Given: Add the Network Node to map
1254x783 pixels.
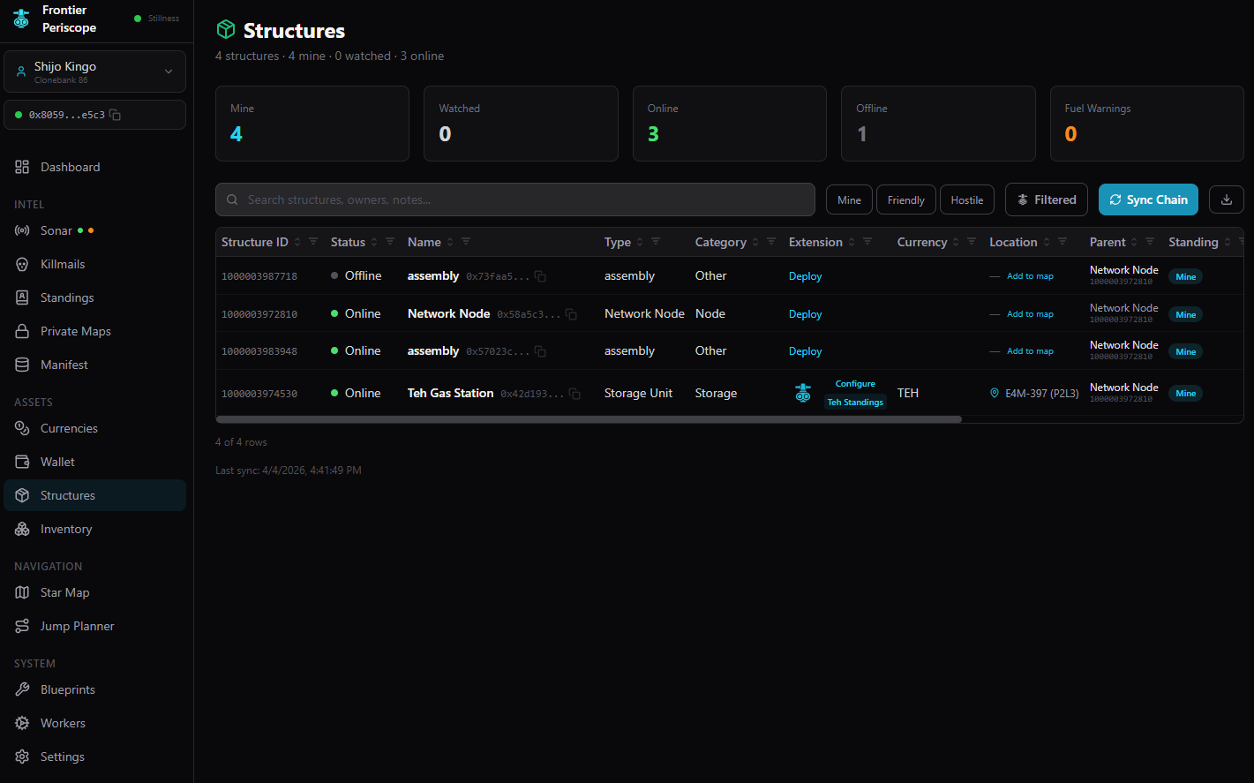Looking at the screenshot, I should [1030, 314].
